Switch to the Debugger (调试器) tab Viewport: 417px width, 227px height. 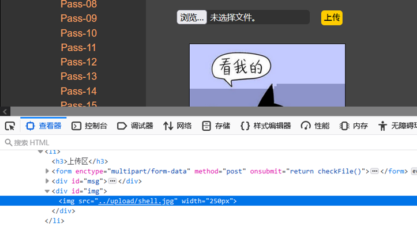135,126
